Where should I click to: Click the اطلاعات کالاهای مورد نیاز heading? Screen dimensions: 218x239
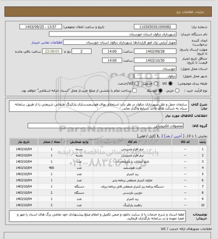coord(186,116)
